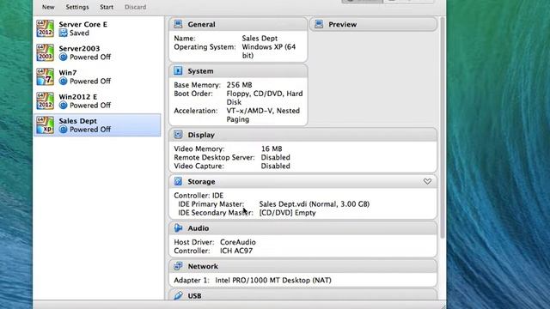Select the Sales Dept virtual machine
Image resolution: width=550 pixels, height=309 pixels.
(x=97, y=125)
